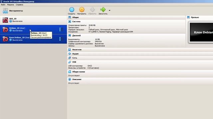This screenshot has height=119, width=213.
Task: Click the USB section icon
Action: (70, 62)
